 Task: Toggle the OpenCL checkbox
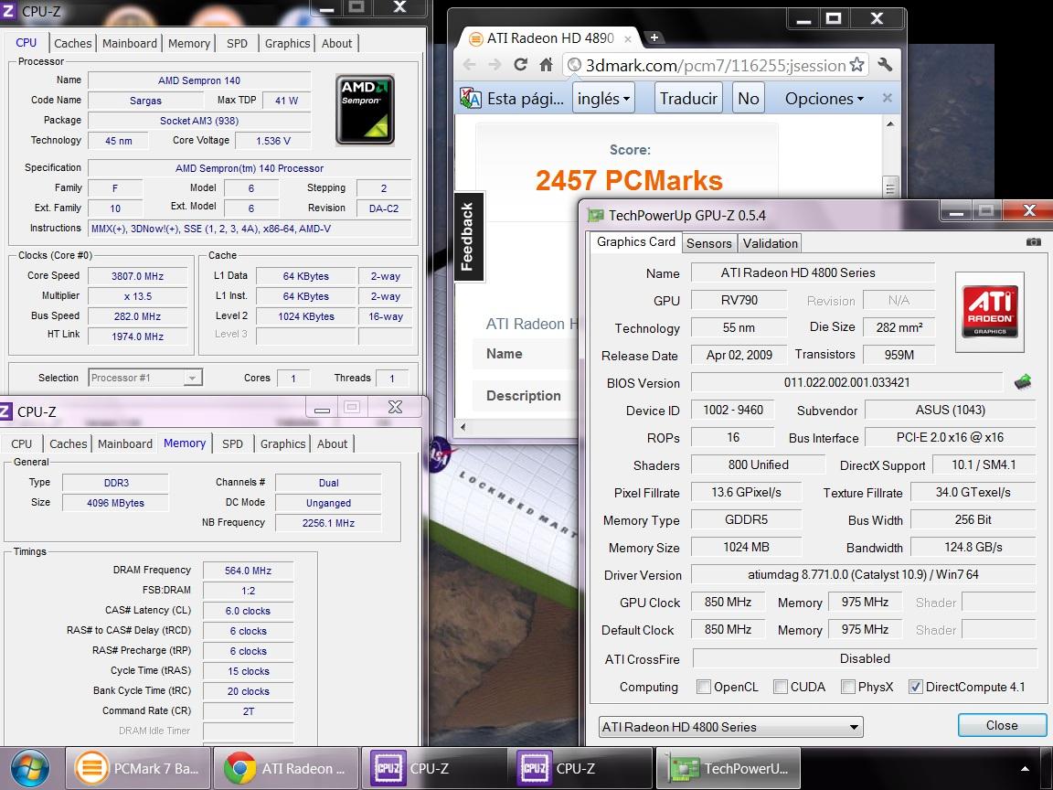[703, 687]
